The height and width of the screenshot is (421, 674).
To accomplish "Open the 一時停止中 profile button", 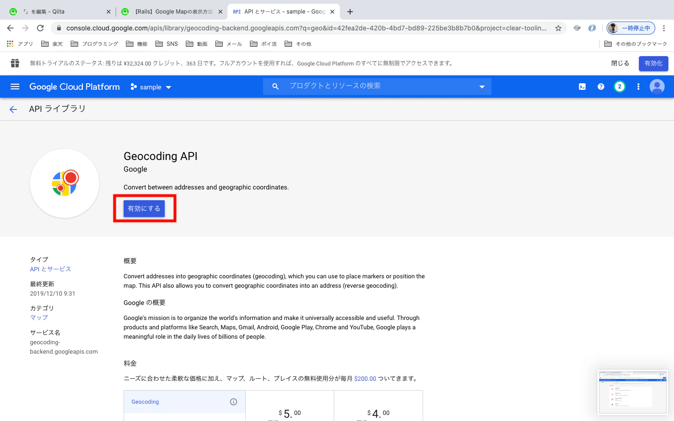I will (x=631, y=28).
